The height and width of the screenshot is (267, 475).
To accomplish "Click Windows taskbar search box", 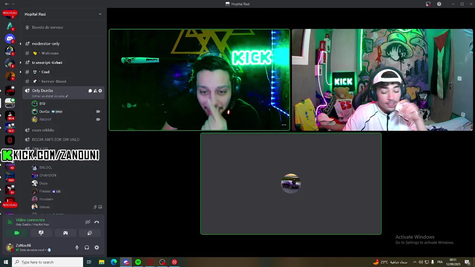I will click(x=47, y=262).
